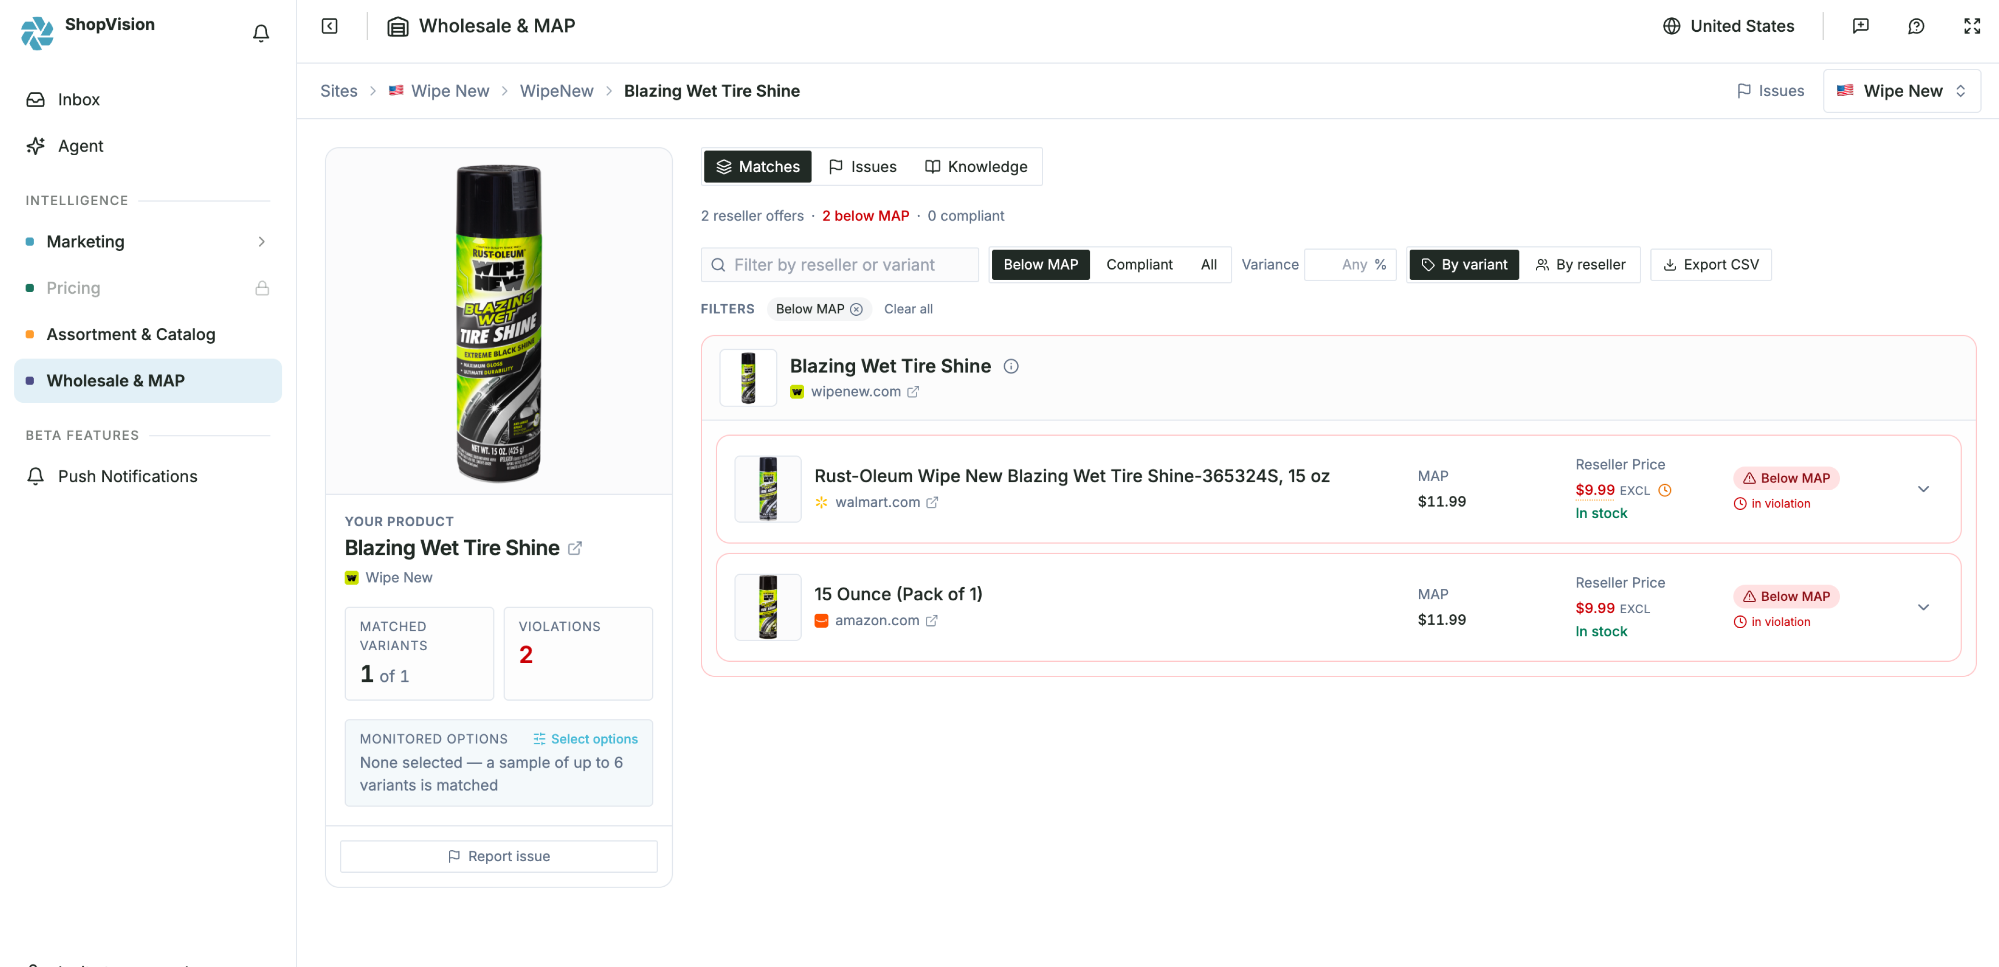Click the clock icon next to $9.99 EXCL
The width and height of the screenshot is (1999, 967).
[1665, 490]
